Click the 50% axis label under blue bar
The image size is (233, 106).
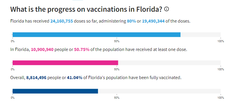pos(117,41)
